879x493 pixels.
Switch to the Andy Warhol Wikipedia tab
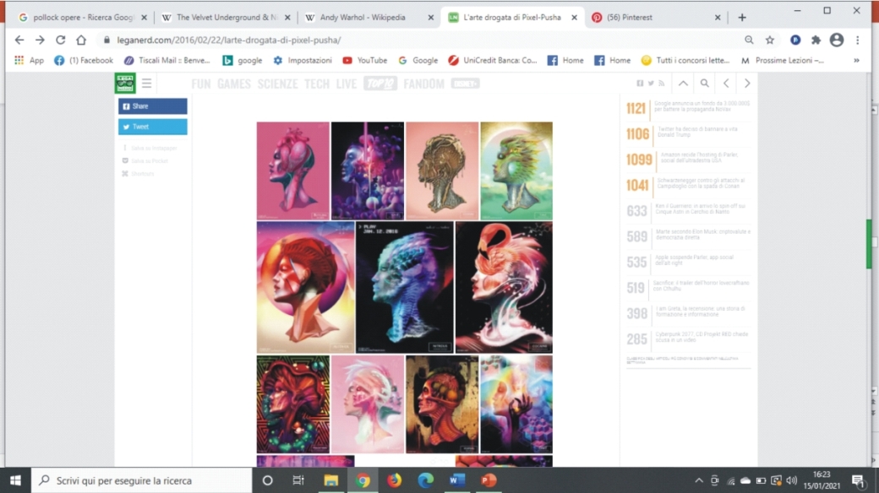[x=370, y=18]
